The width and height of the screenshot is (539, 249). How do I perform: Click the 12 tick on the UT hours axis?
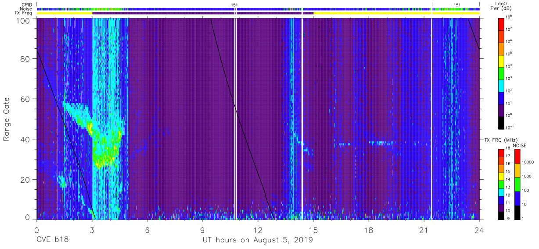[x=258, y=230]
